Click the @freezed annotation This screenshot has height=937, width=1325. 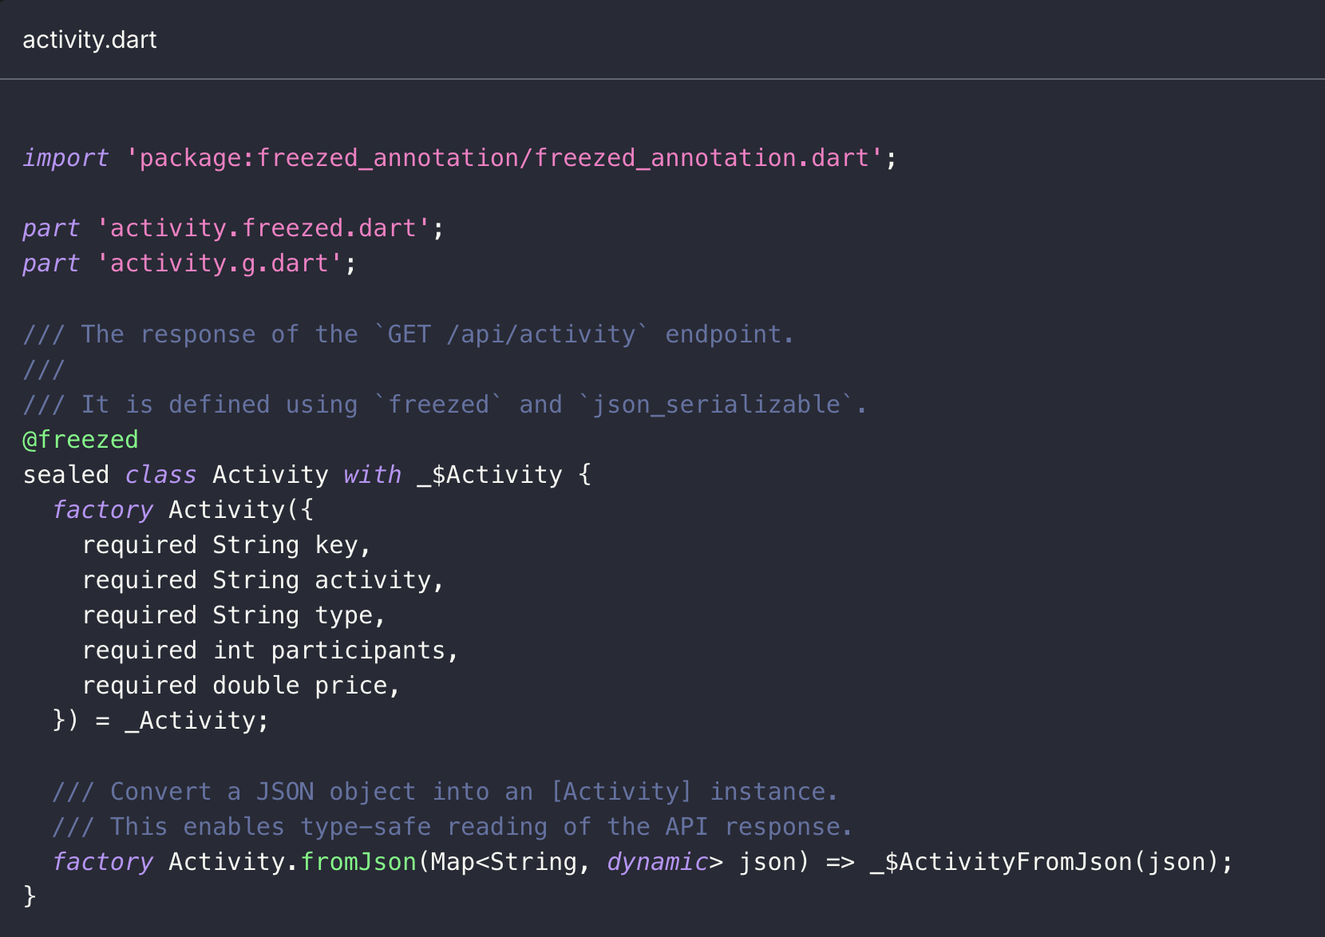(81, 439)
